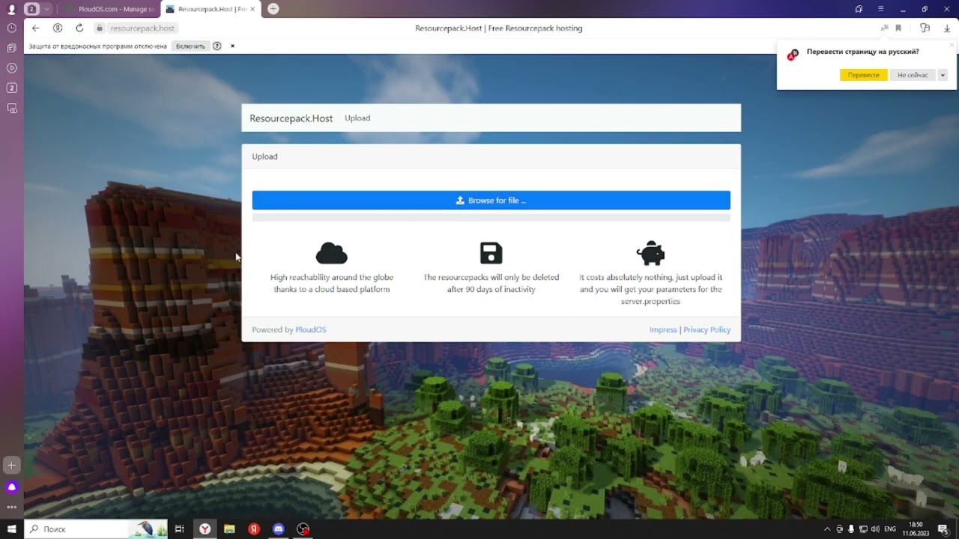Open the Upload navigation item
This screenshot has height=539, width=959.
[357, 118]
